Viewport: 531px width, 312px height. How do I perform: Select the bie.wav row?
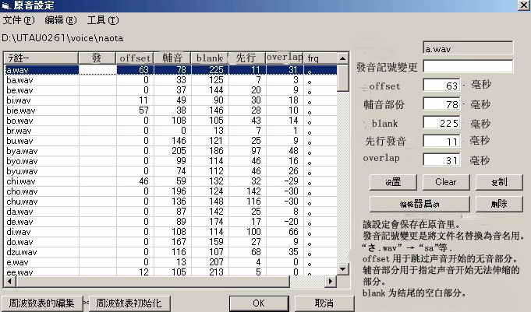click(171, 110)
